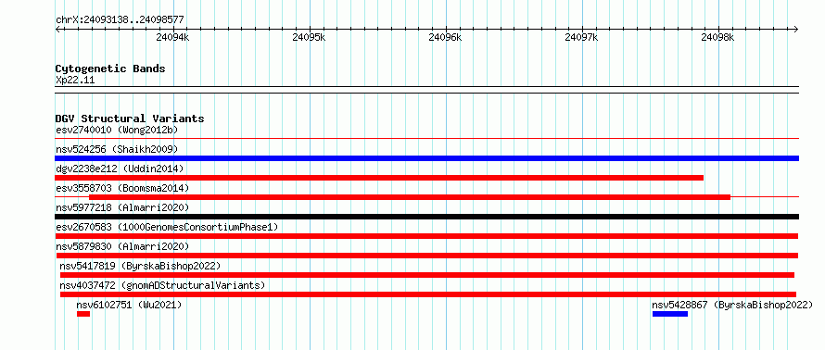The width and height of the screenshot is (825, 350).
Task: Select nsv5428867 (ByrskaBishop2022) label
Action: tap(732, 305)
